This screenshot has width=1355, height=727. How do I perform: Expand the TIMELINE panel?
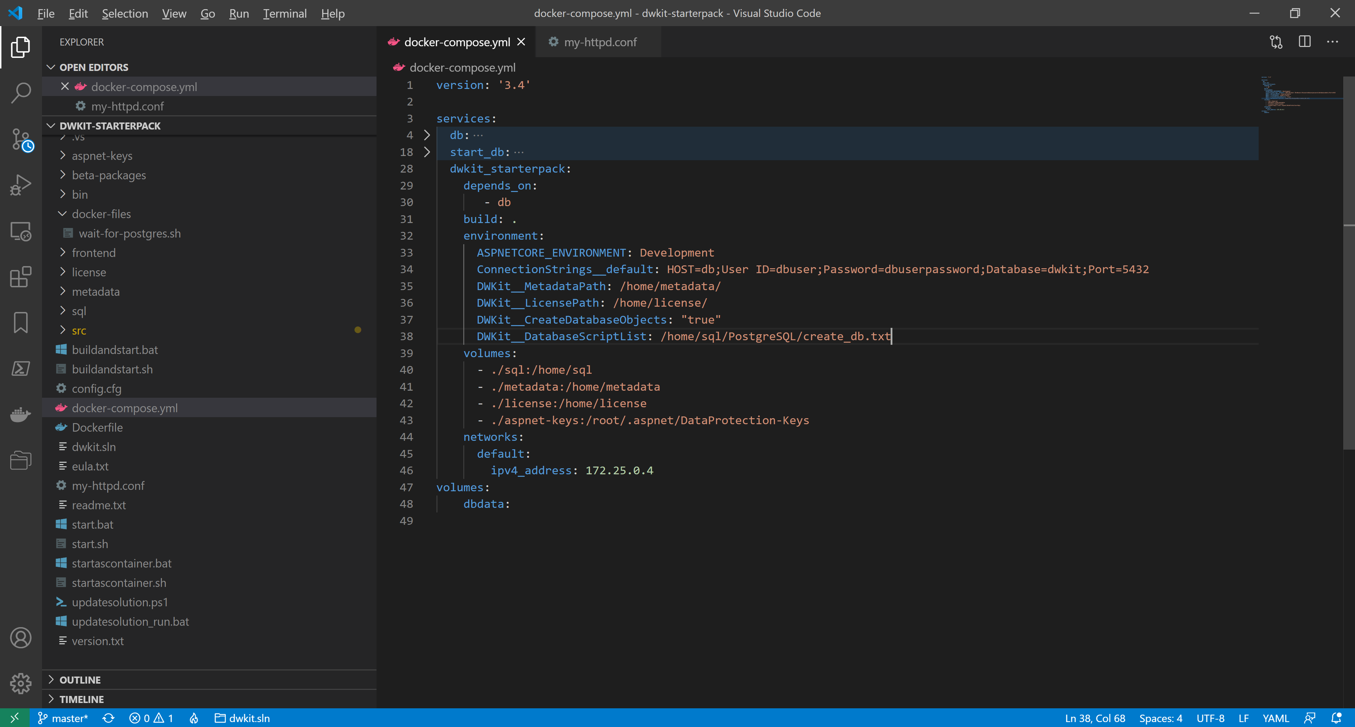209,699
